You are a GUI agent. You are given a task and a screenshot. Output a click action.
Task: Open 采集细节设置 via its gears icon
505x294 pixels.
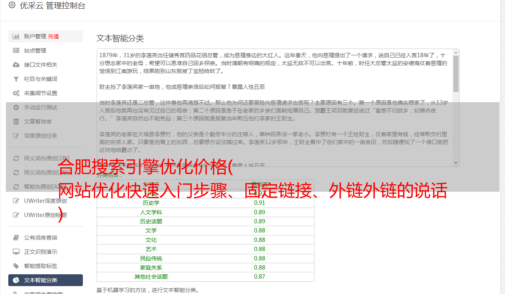[x=16, y=93]
